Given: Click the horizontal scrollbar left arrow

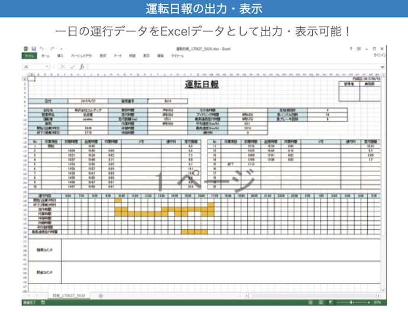Looking at the screenshot, I should tap(247, 295).
